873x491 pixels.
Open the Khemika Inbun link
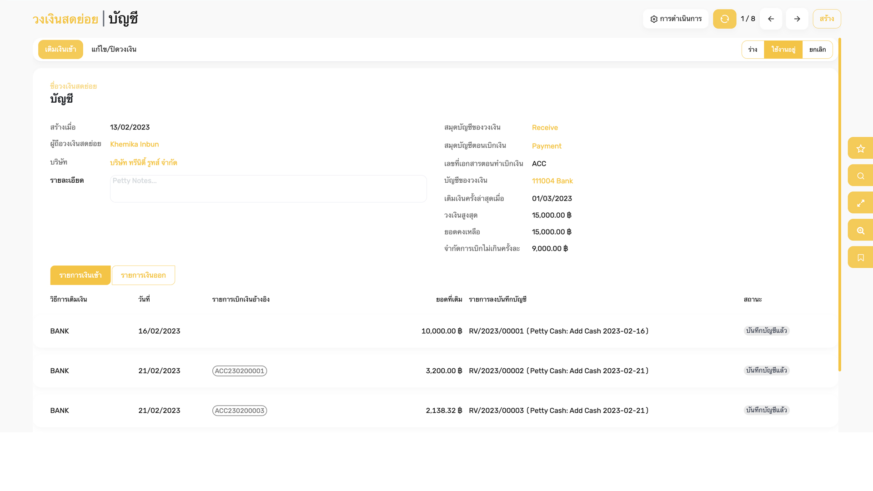(134, 144)
